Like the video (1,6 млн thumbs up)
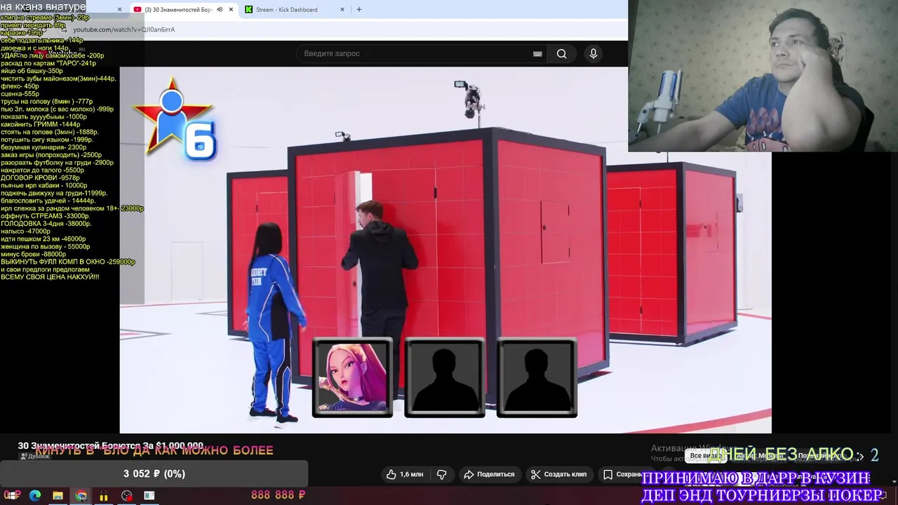The width and height of the screenshot is (898, 505). [406, 474]
